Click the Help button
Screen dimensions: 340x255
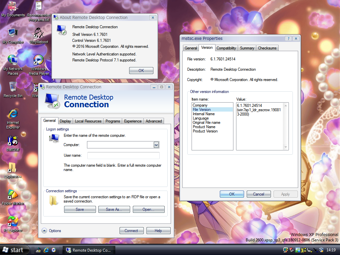(158, 230)
